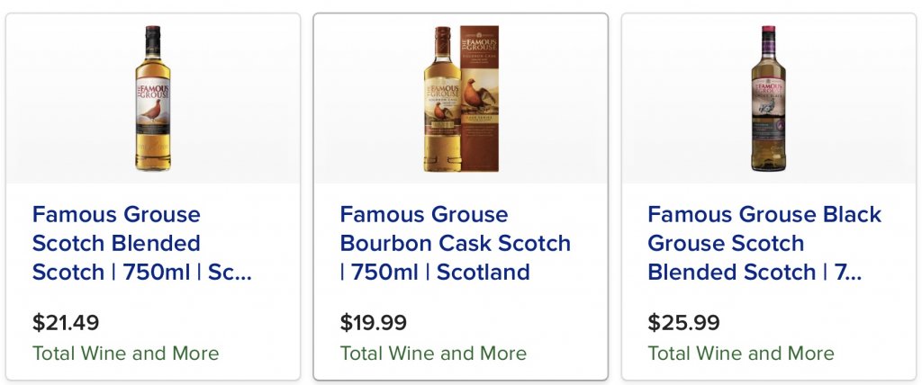Screen dimensions: 922x385
Task: Select the $19.99 price
Action: (x=374, y=323)
